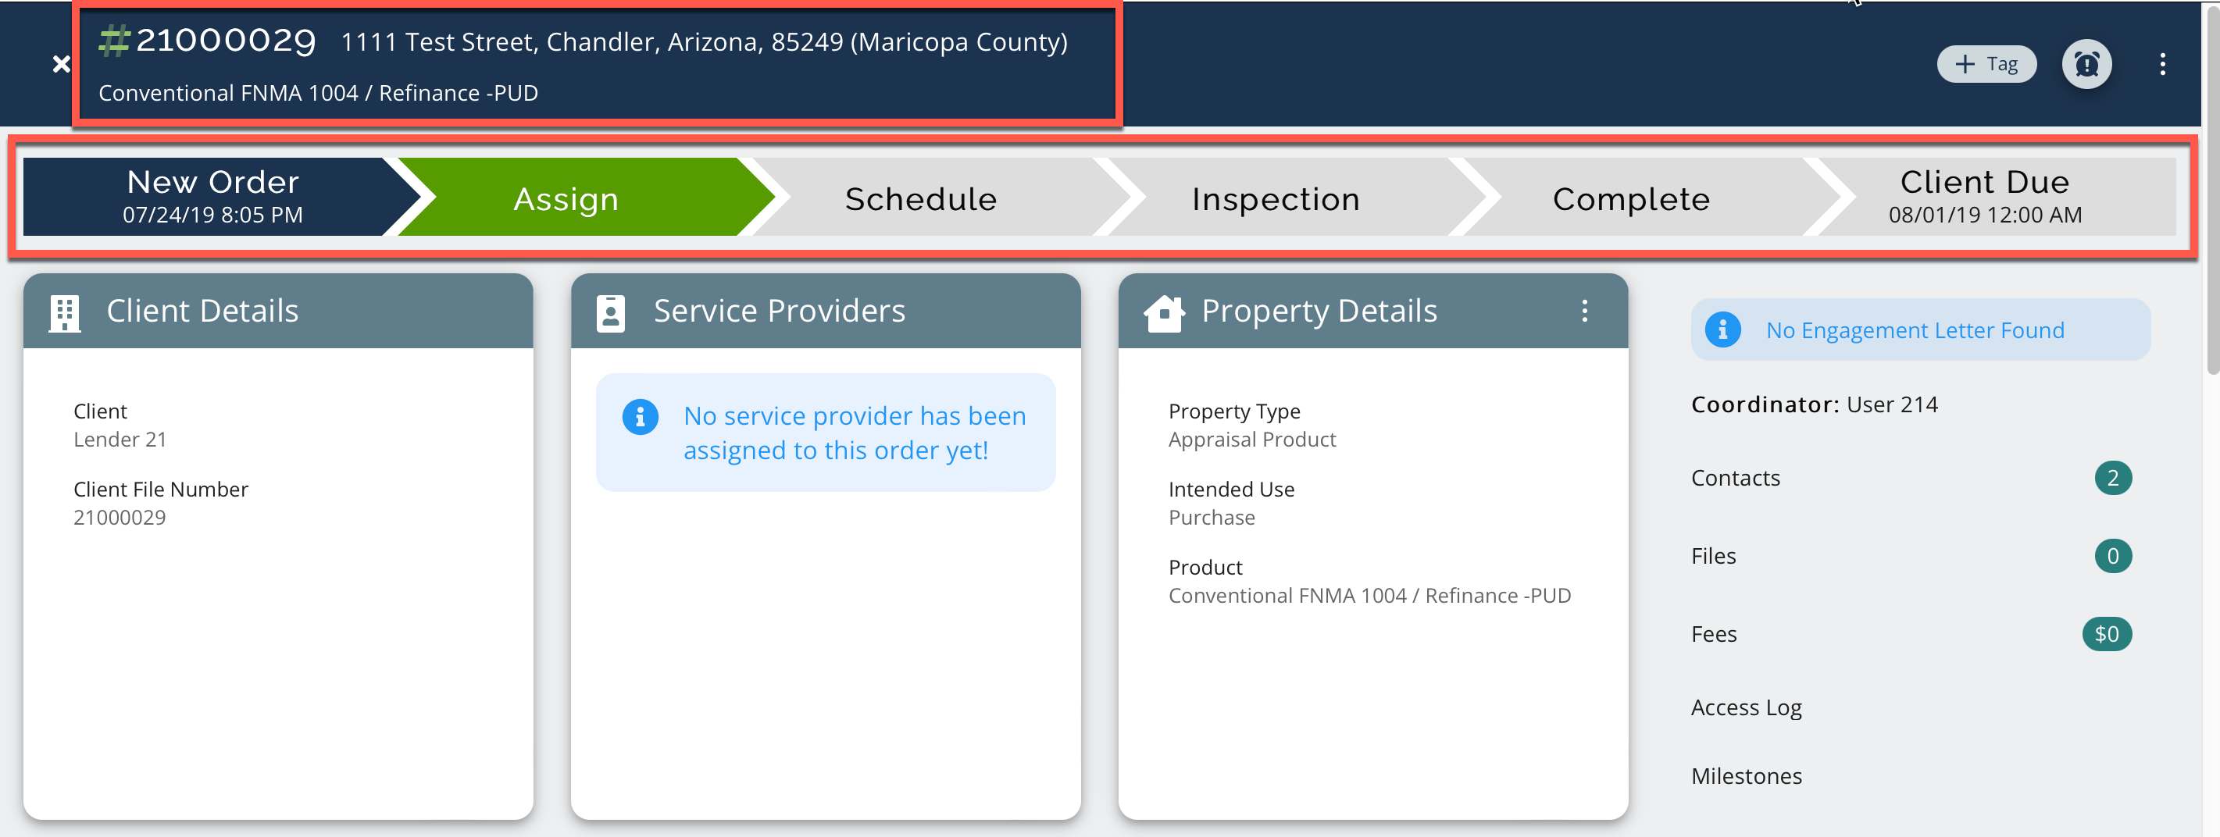The width and height of the screenshot is (2220, 837).
Task: Click the Property Details house icon
Action: pyautogui.click(x=1163, y=312)
